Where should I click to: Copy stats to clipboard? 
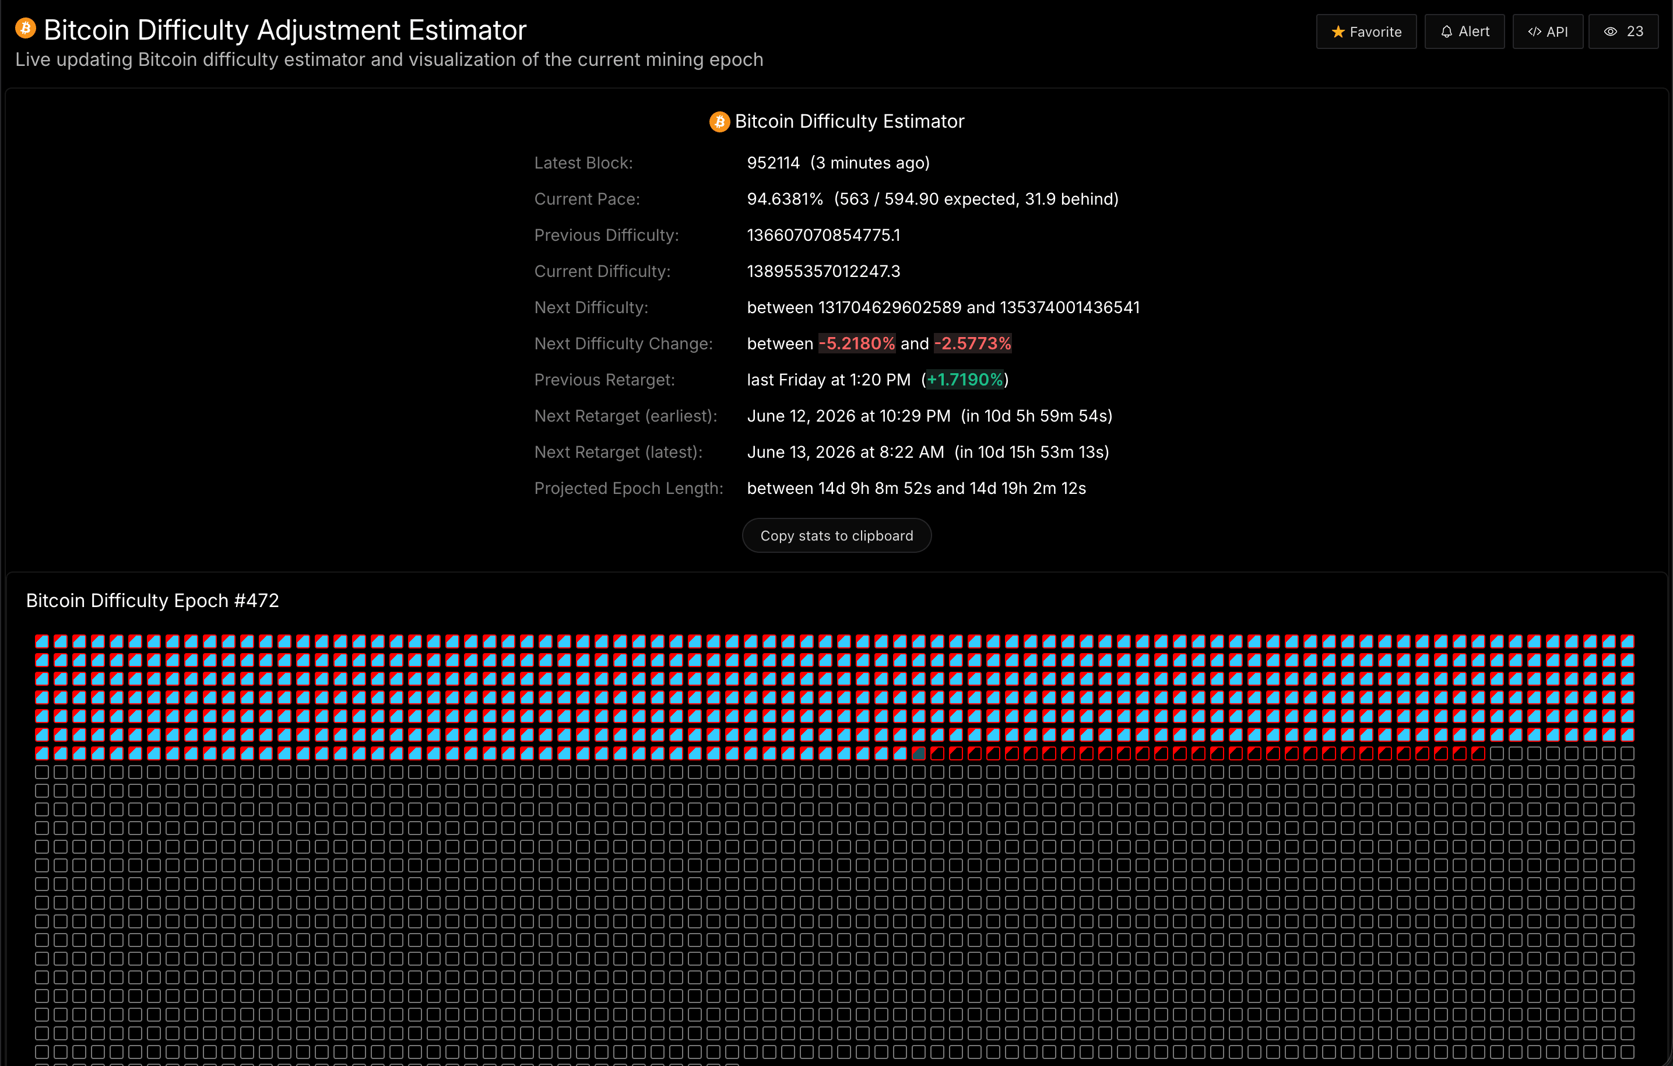point(836,536)
